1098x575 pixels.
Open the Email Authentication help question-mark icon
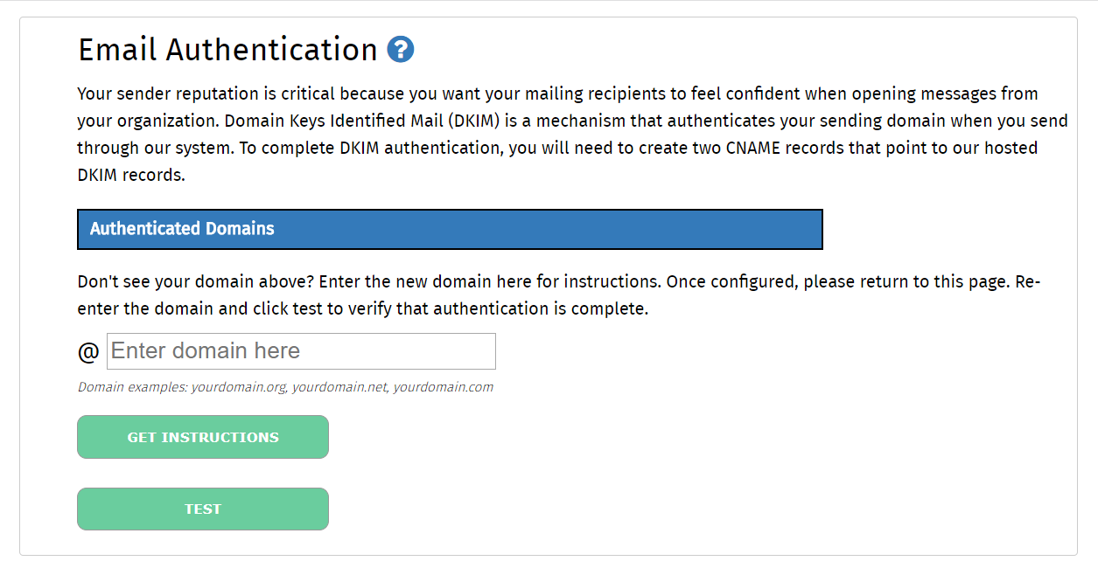pyautogui.click(x=400, y=49)
